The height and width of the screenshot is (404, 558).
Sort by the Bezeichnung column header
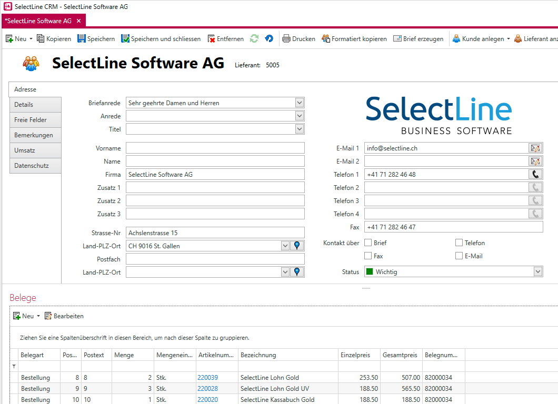click(x=288, y=355)
